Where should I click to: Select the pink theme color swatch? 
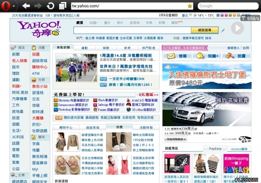[x=226, y=15]
